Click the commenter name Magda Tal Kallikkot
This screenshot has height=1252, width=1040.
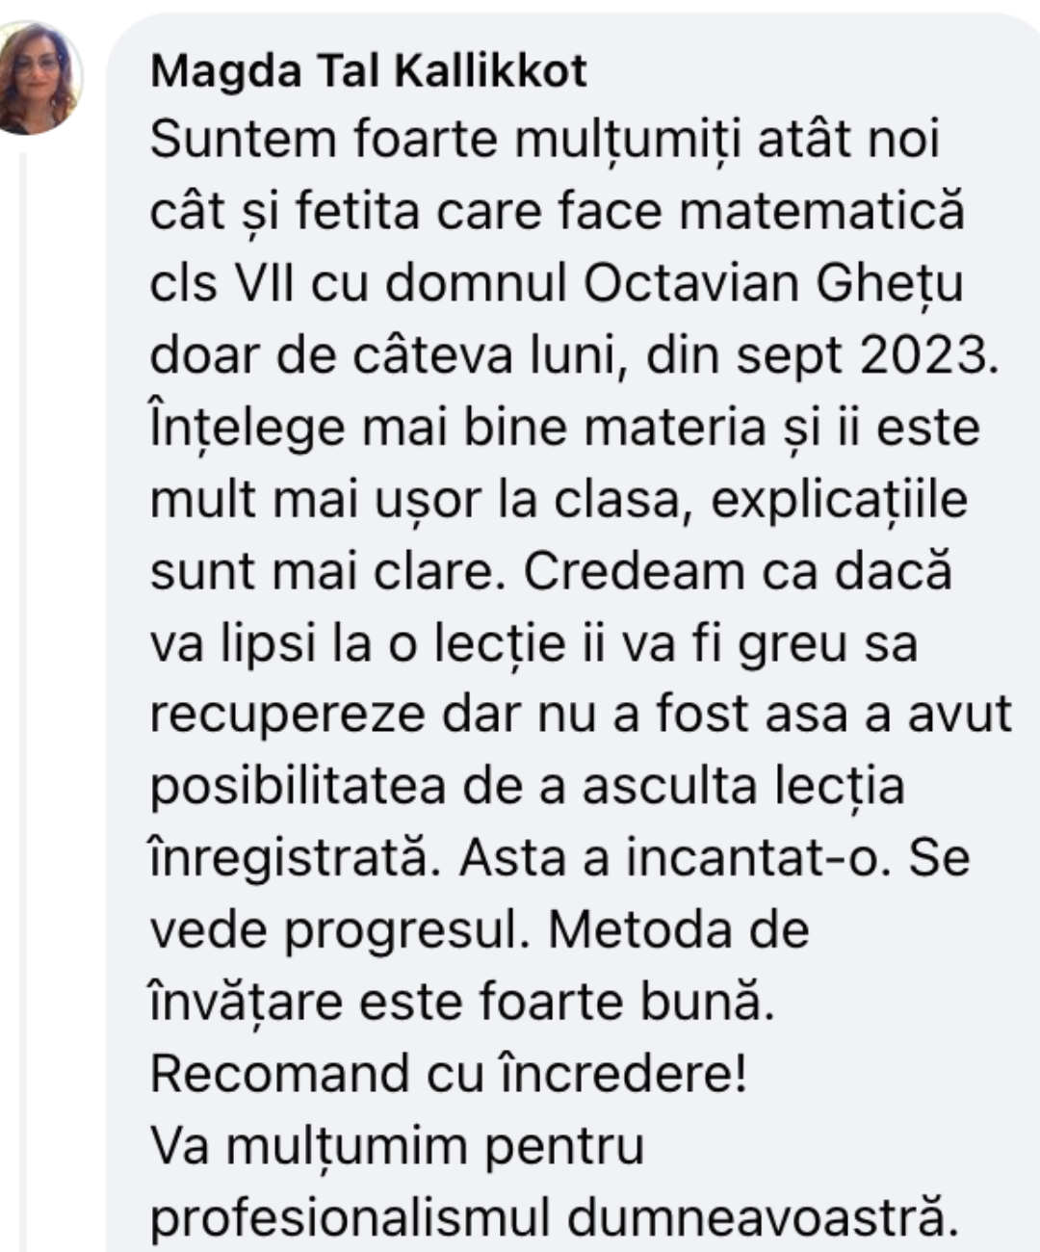pos(369,71)
